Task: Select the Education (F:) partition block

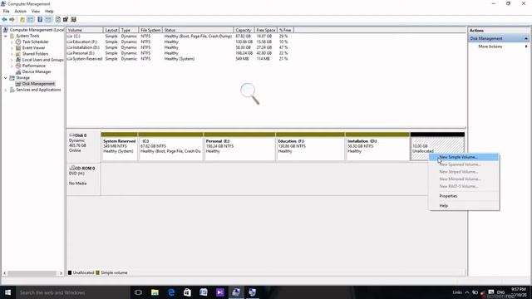Action: (310, 146)
